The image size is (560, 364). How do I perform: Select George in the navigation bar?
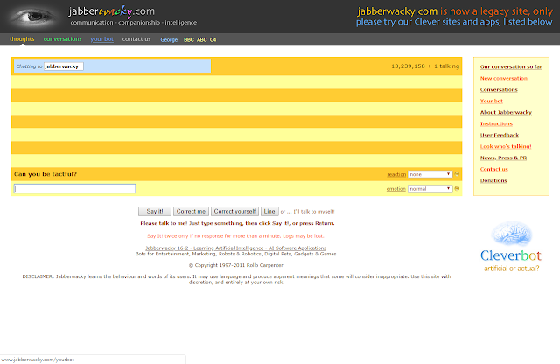[169, 39]
